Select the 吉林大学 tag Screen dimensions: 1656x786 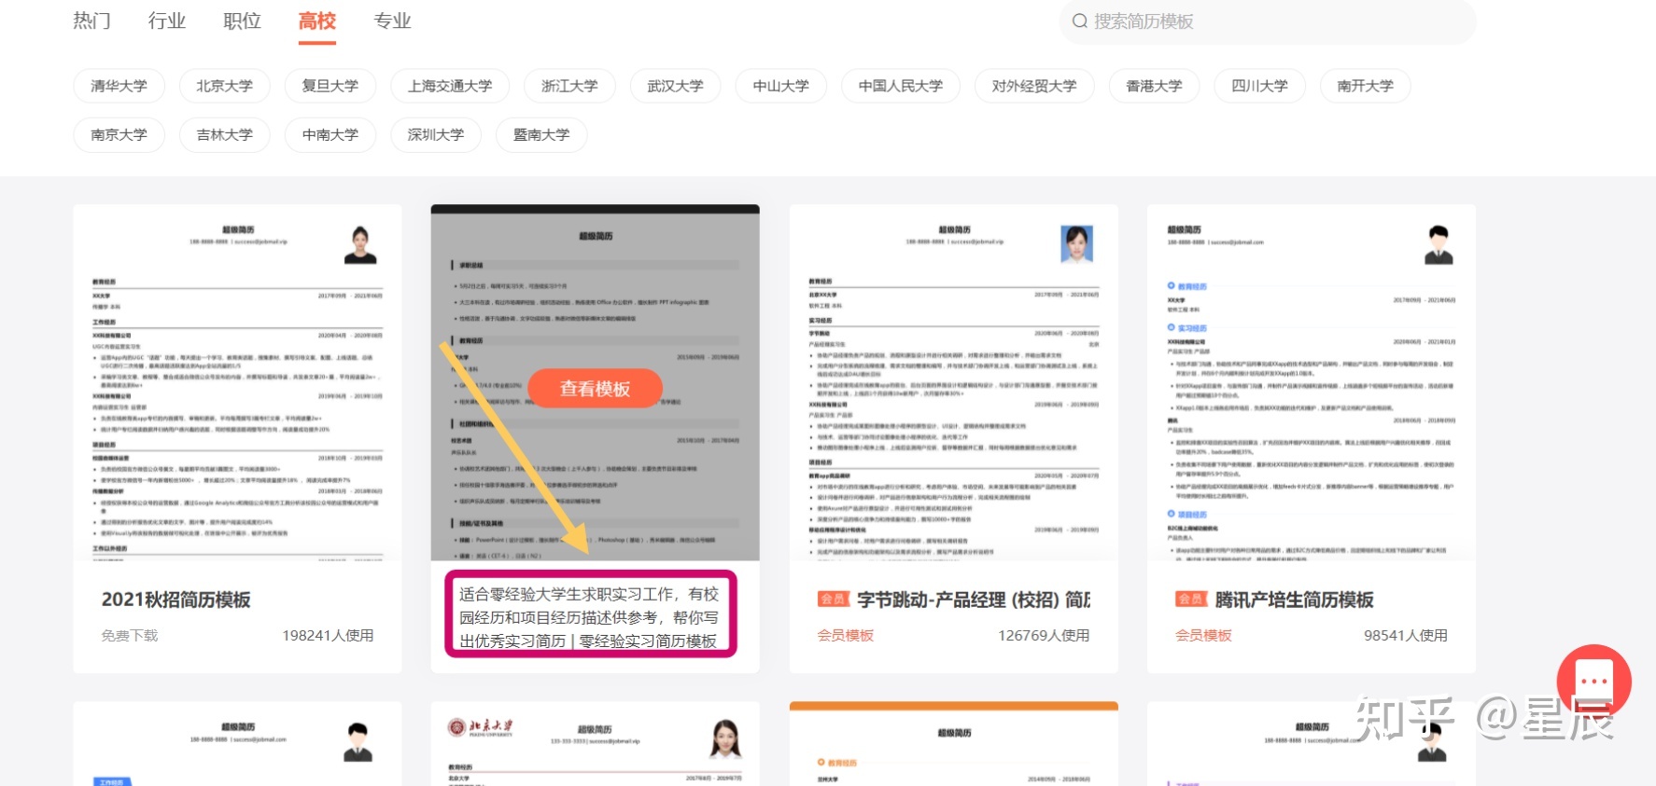click(224, 134)
